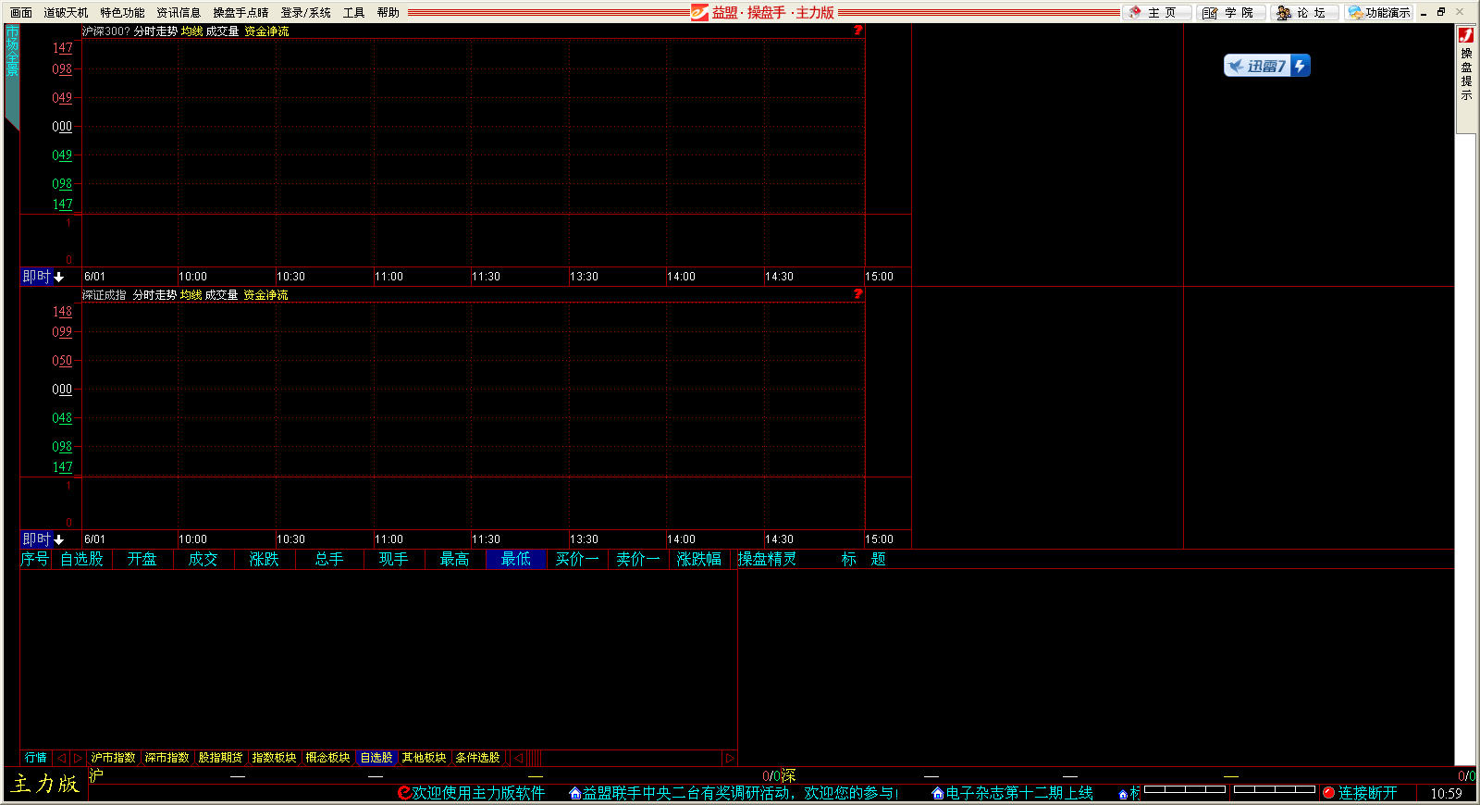Launch the 功能演示 feature demo

(1378, 12)
